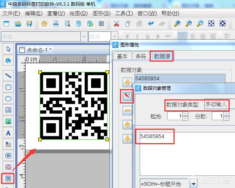Click the Print icon in the toolbar
The image size is (235, 188).
tap(56, 24)
